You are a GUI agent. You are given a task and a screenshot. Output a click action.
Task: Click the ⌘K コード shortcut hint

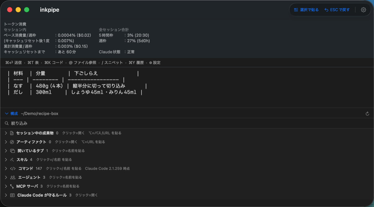pos(54,63)
